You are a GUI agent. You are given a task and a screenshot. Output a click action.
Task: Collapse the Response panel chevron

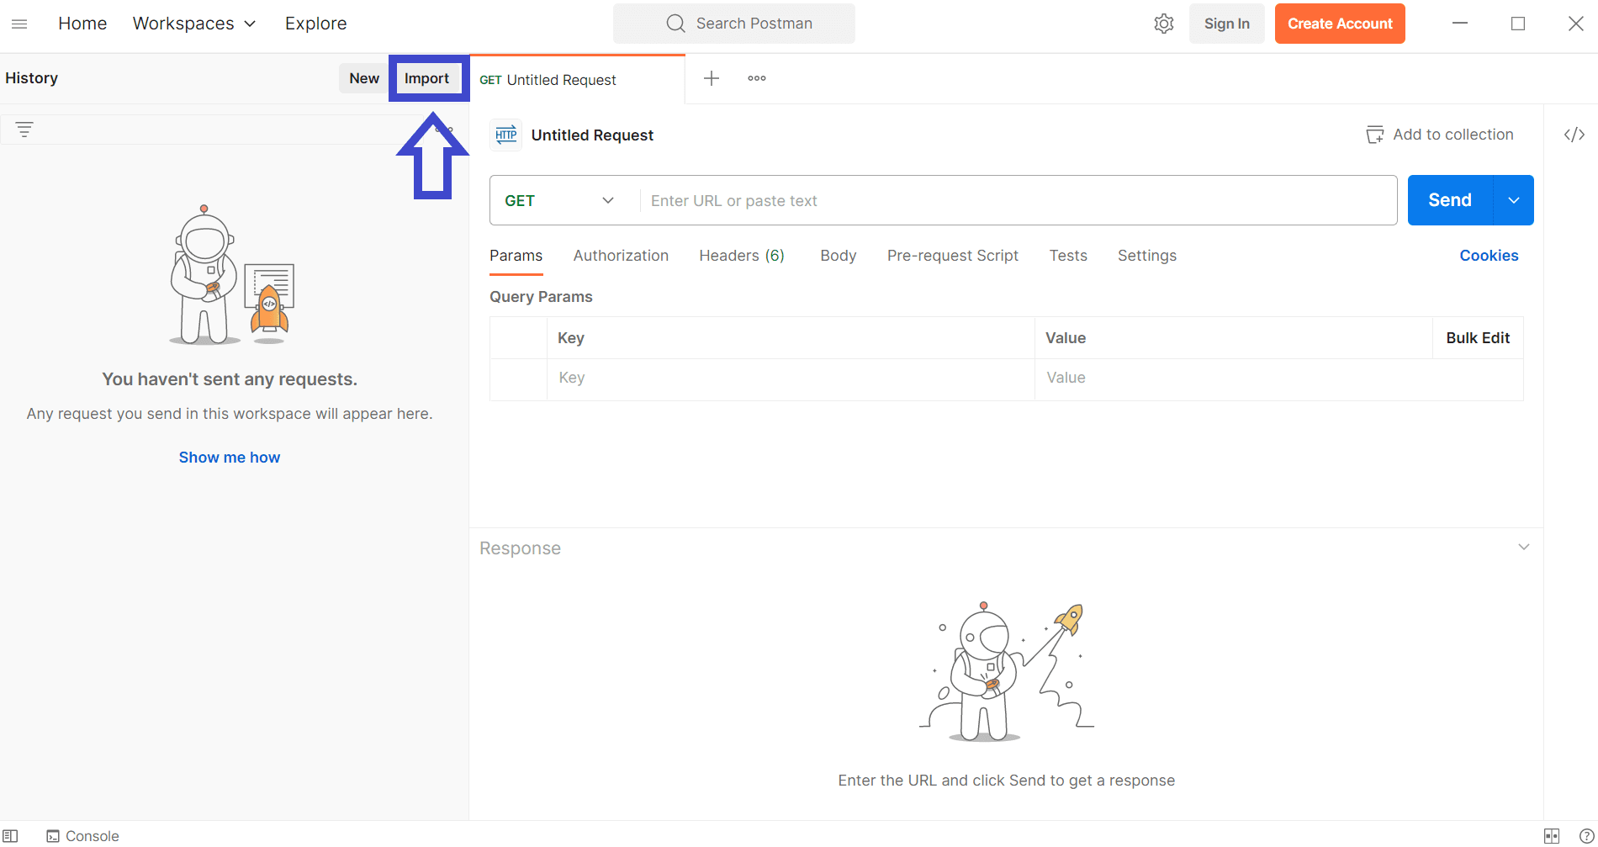coord(1524,548)
